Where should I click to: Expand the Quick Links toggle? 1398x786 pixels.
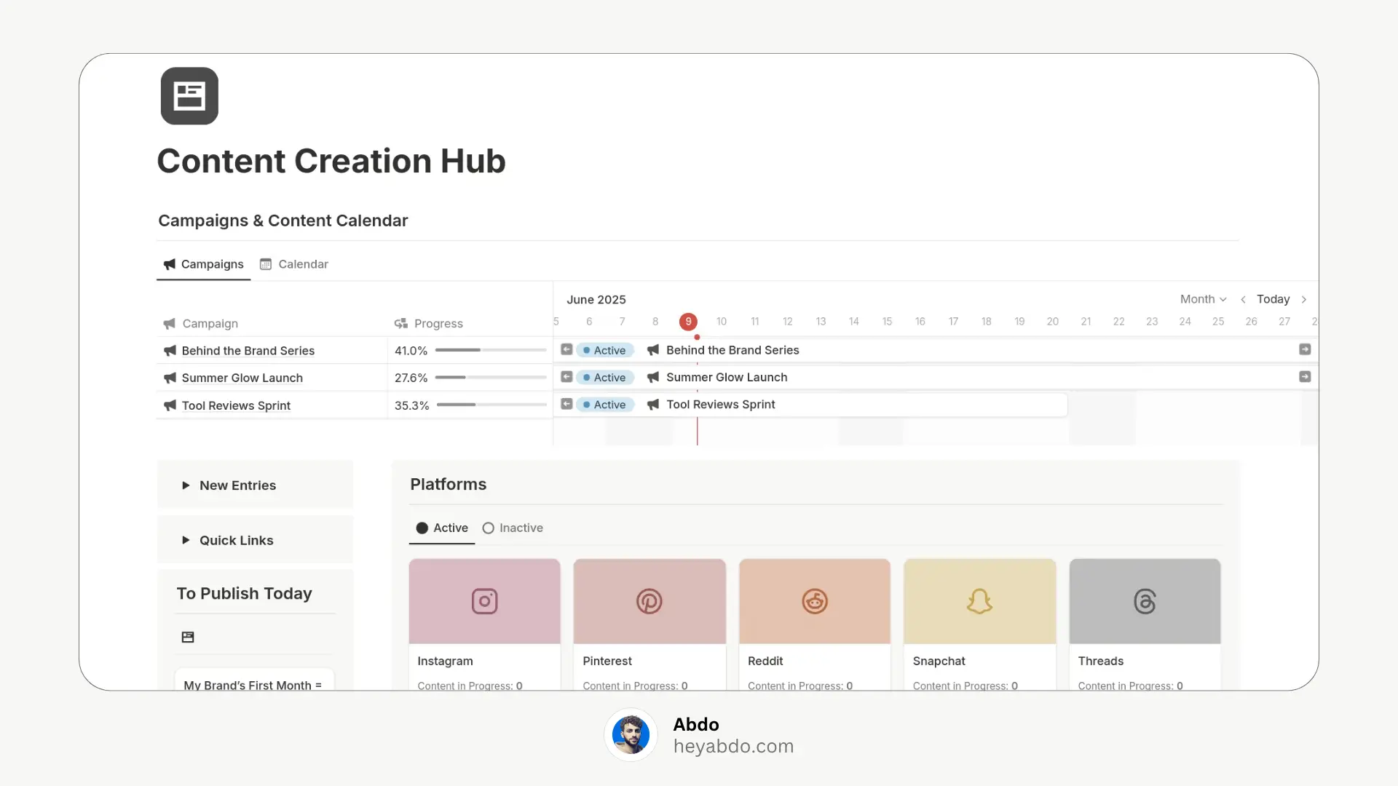(x=186, y=540)
